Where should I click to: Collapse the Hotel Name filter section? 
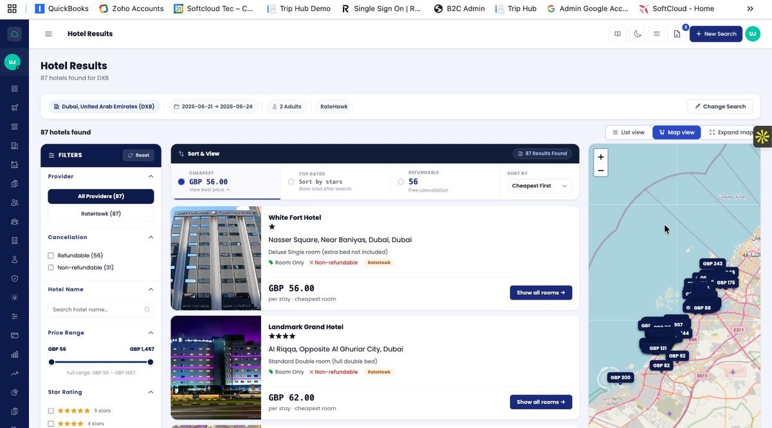tap(151, 289)
